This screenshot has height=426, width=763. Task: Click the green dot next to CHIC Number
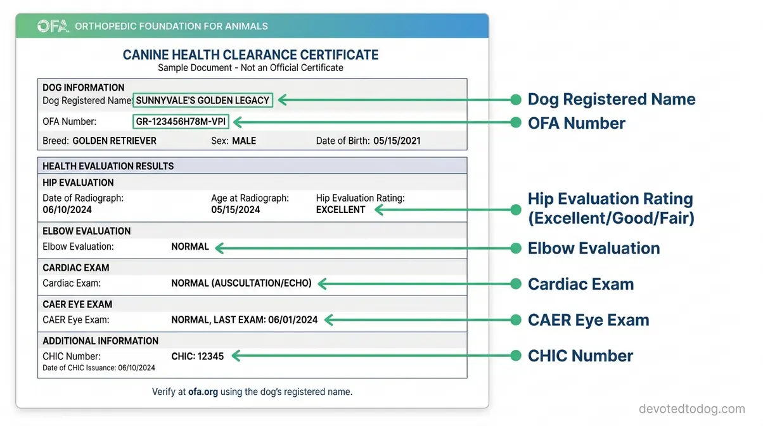(x=515, y=356)
